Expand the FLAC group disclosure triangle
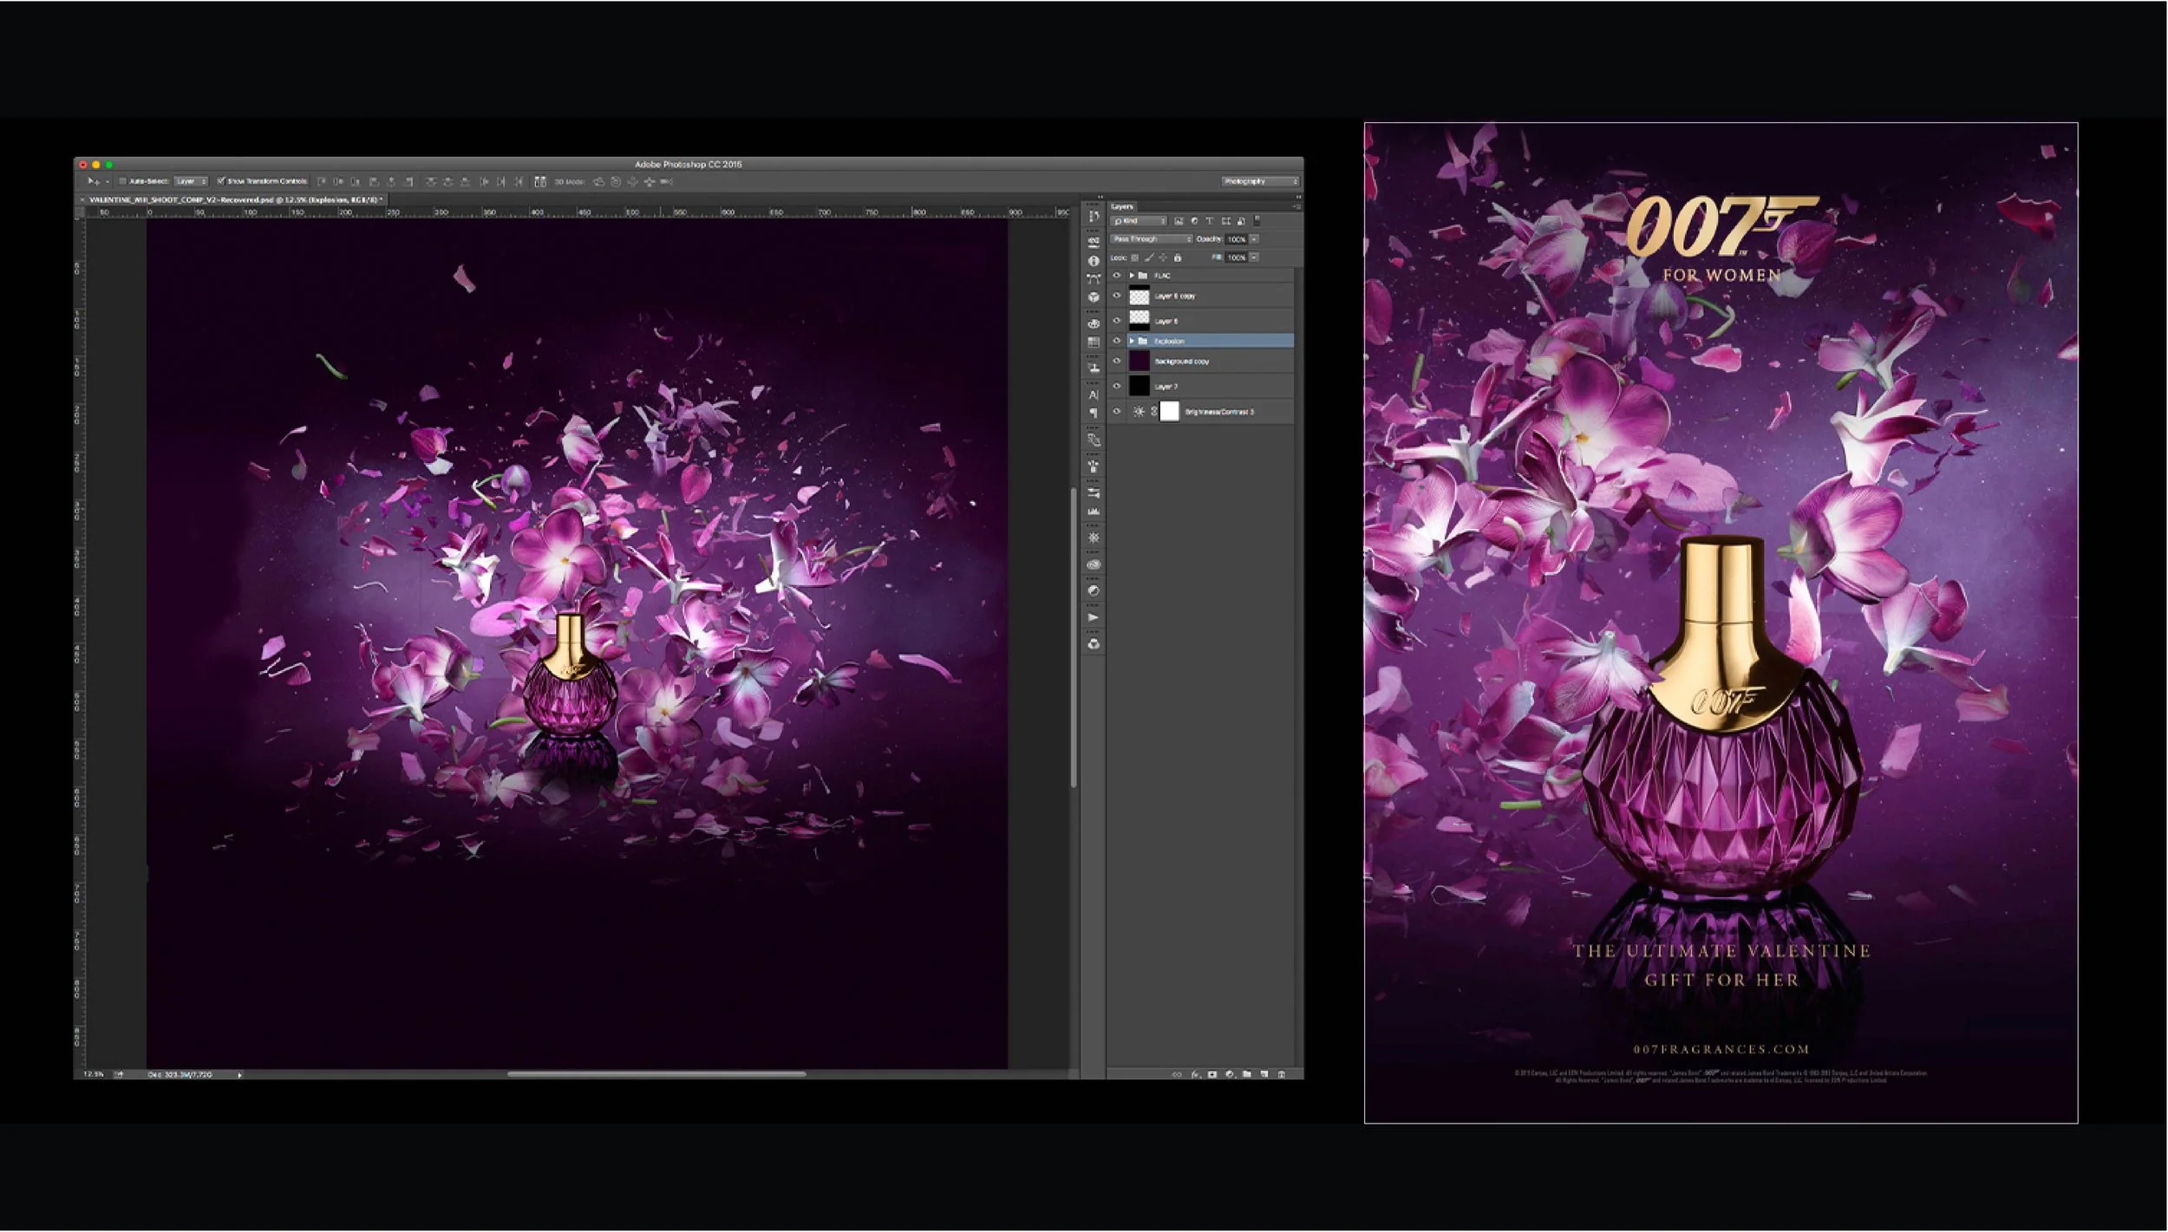Screen dimensions: 2168x1232 1132,275
